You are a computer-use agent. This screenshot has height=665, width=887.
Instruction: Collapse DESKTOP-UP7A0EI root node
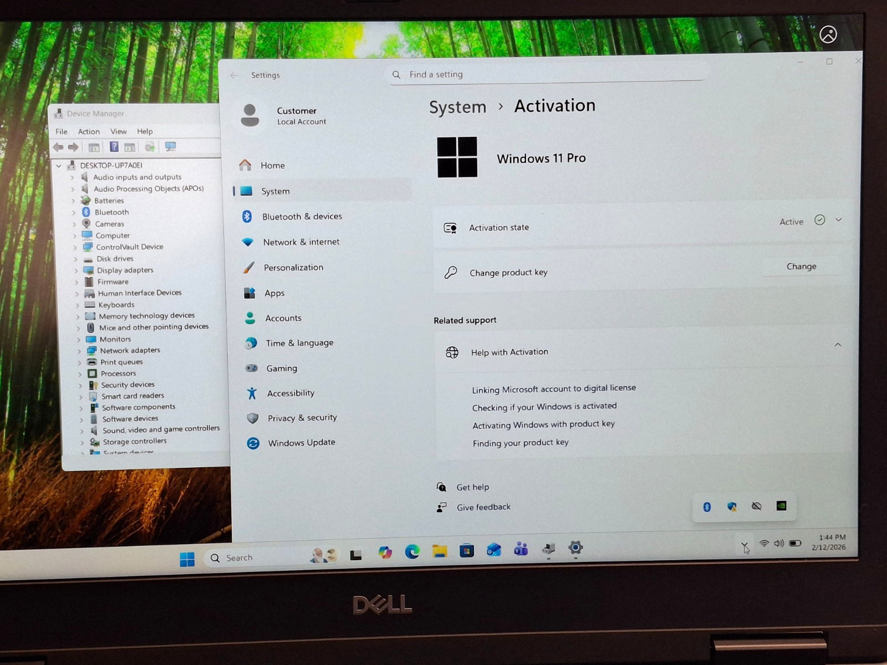point(59,166)
